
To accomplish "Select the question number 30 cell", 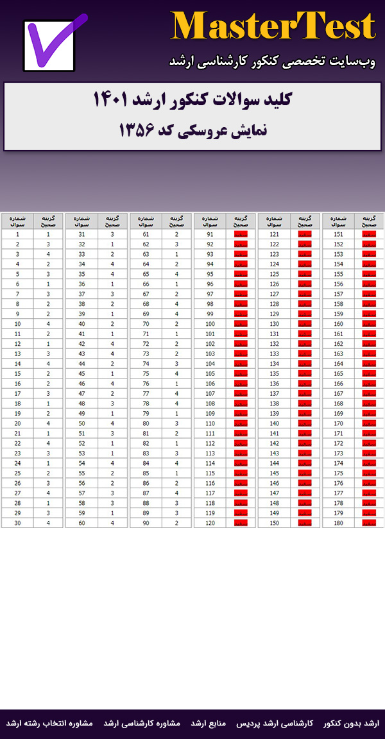I will point(17,523).
